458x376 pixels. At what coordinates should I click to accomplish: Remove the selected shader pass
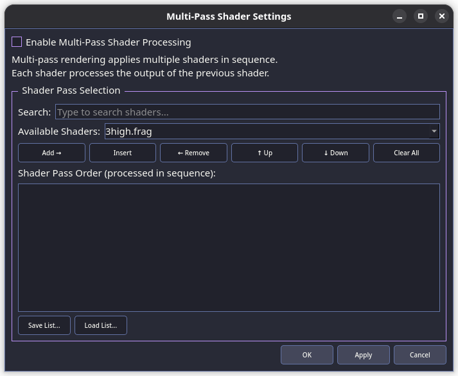pos(193,153)
